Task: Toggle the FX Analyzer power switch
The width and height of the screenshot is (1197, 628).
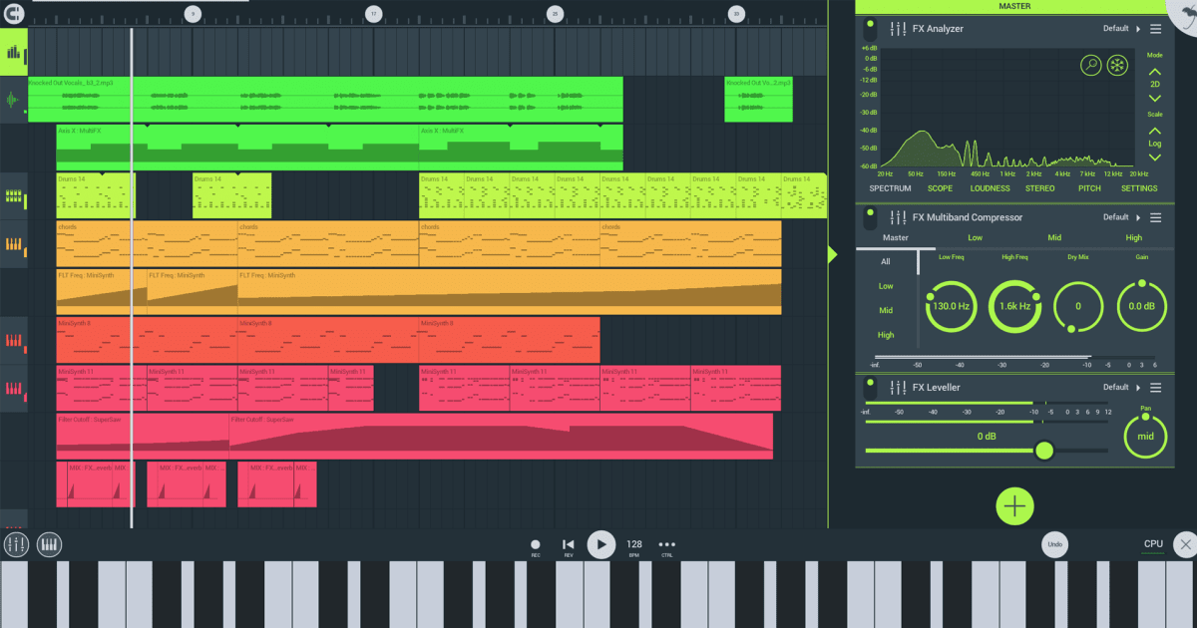Action: tap(870, 29)
